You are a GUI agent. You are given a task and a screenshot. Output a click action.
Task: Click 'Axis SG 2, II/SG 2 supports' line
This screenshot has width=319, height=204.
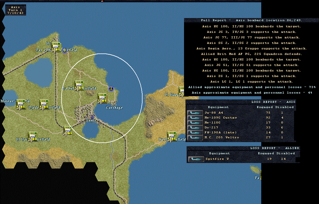(251, 43)
